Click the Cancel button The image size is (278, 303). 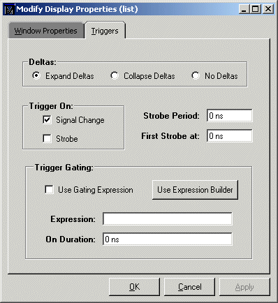190,287
